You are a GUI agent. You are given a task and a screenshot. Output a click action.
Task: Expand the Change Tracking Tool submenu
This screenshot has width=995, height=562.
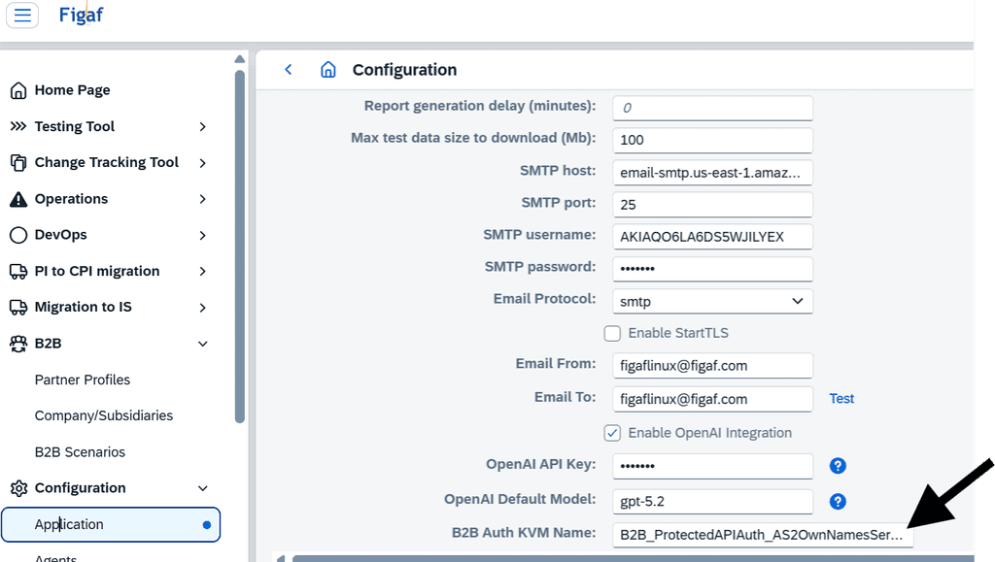(x=202, y=163)
